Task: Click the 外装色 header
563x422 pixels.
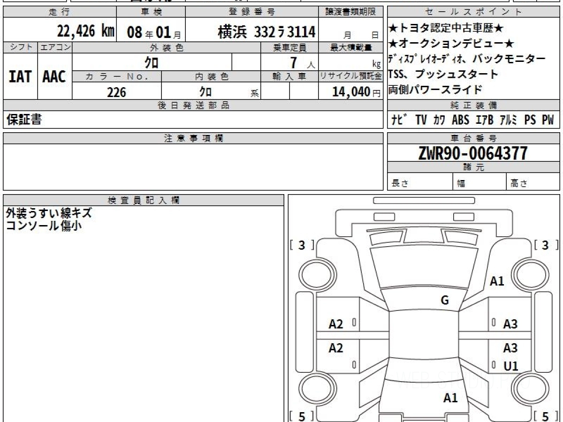Action: pyautogui.click(x=167, y=47)
